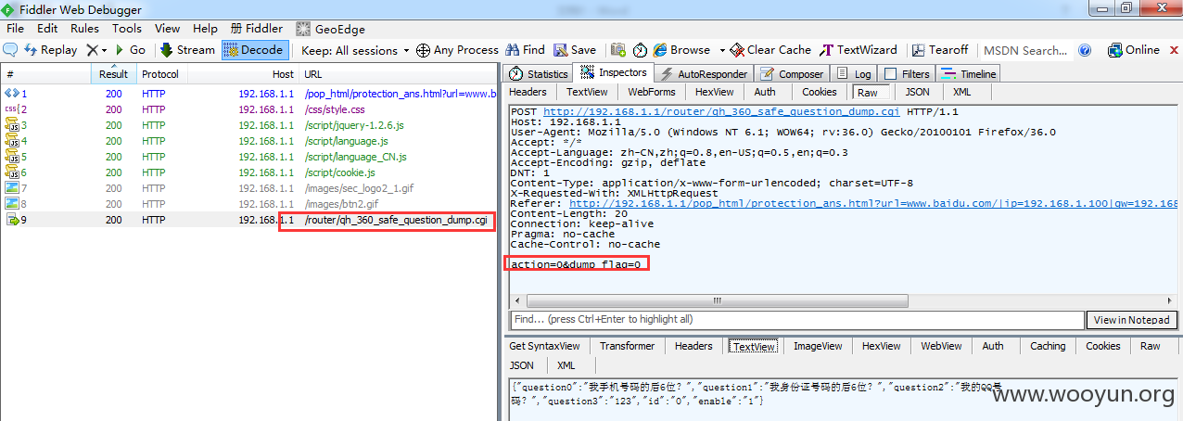Click the blue help question icon
Viewport: 1183px width, 421px height.
(x=1085, y=50)
